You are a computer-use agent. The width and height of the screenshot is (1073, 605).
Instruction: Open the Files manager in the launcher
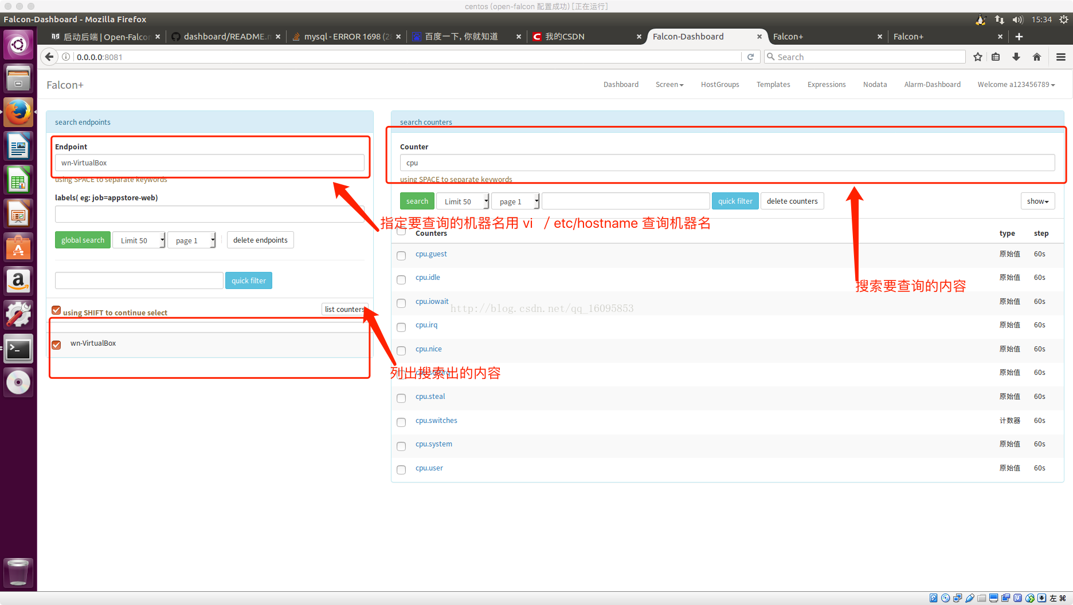click(18, 78)
